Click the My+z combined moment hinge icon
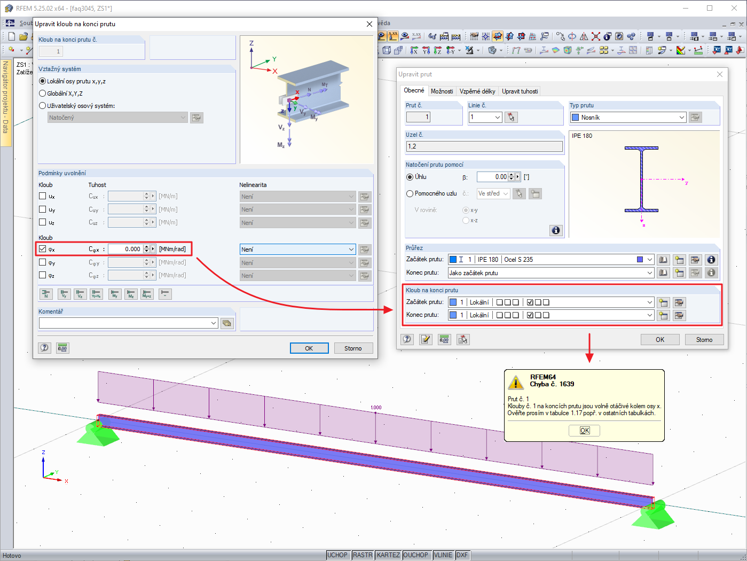The image size is (747, 561). (147, 294)
